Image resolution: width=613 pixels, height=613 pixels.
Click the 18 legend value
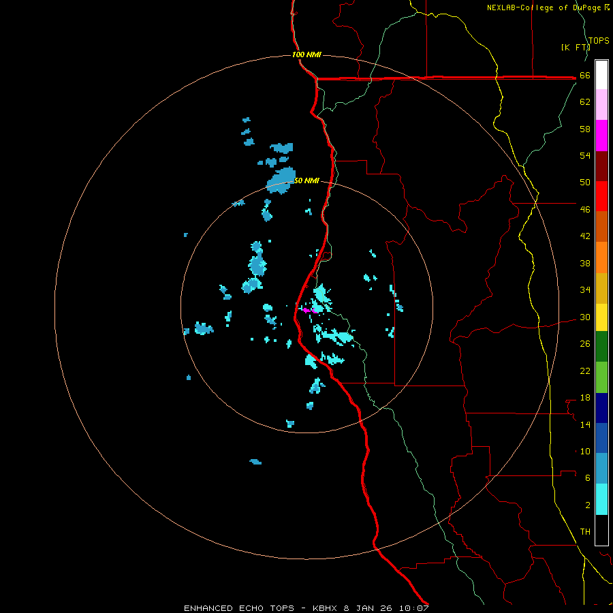pyautogui.click(x=585, y=398)
